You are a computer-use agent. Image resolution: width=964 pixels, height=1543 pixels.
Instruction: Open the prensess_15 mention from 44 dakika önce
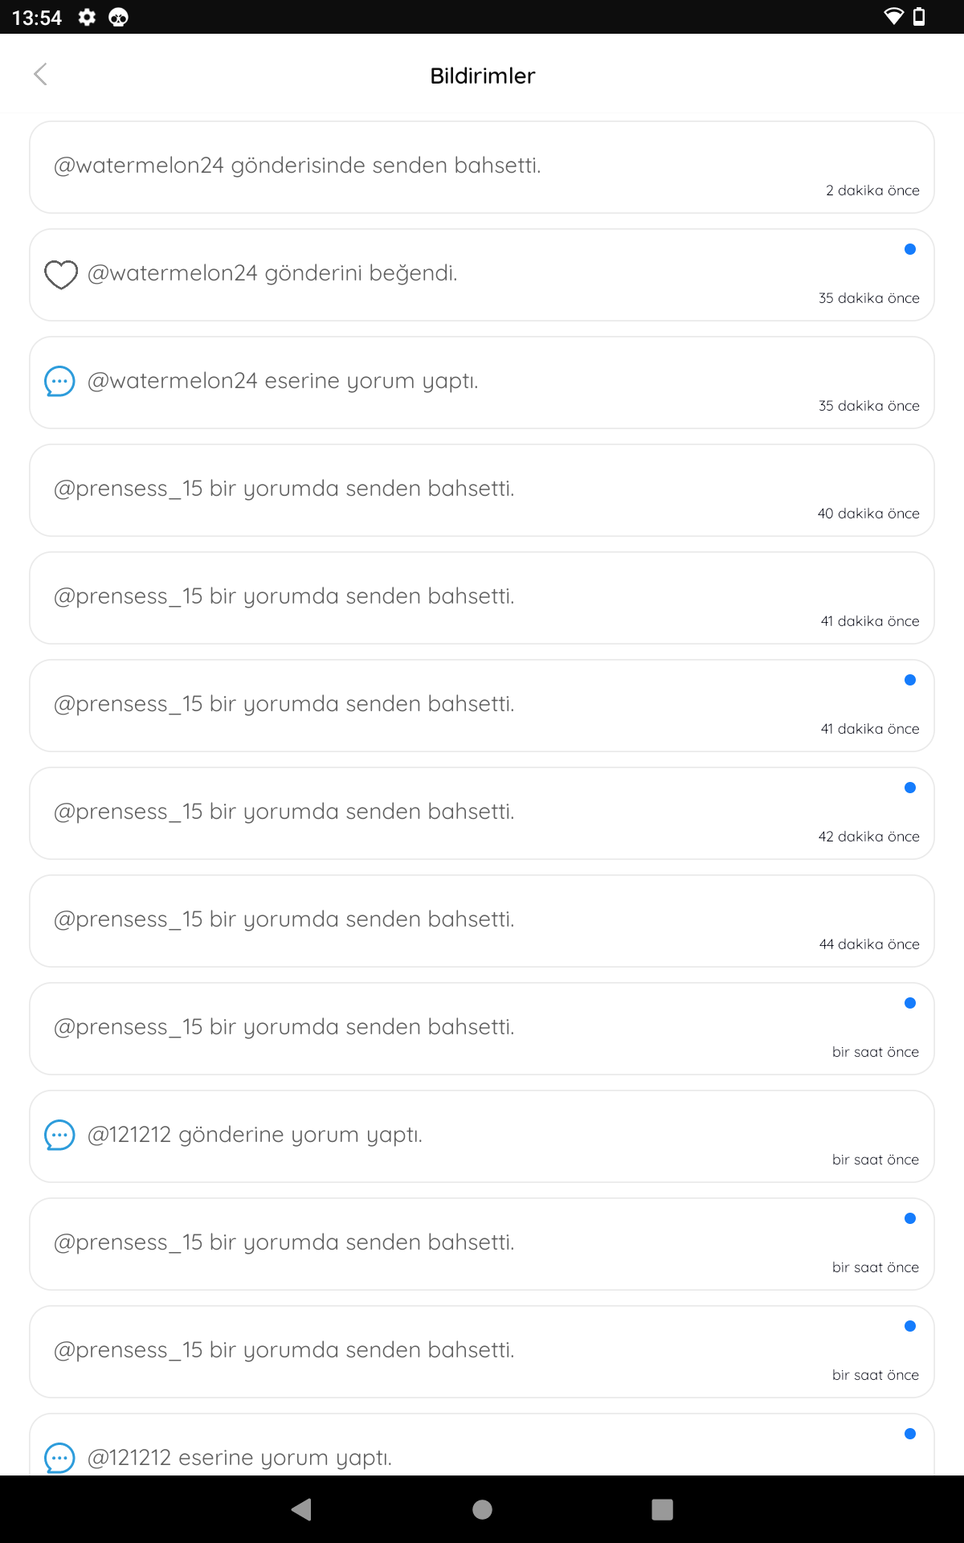coord(482,921)
